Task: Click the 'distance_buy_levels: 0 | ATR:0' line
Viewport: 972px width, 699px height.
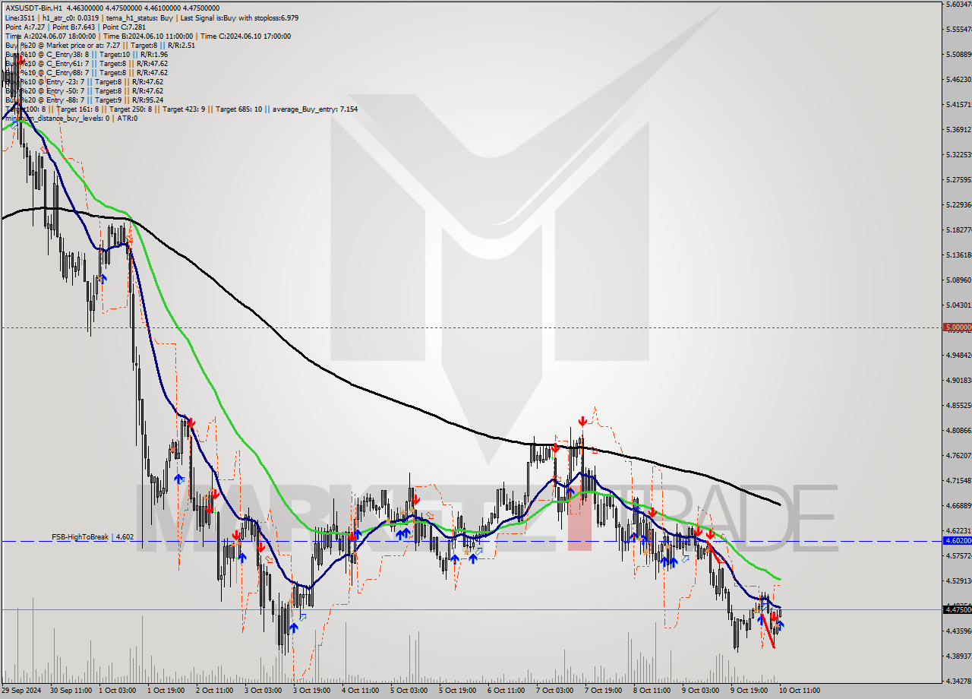Action: [x=71, y=118]
